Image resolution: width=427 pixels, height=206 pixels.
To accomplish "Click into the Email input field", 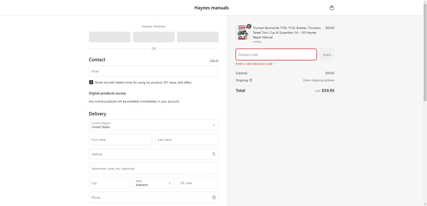I will (154, 71).
